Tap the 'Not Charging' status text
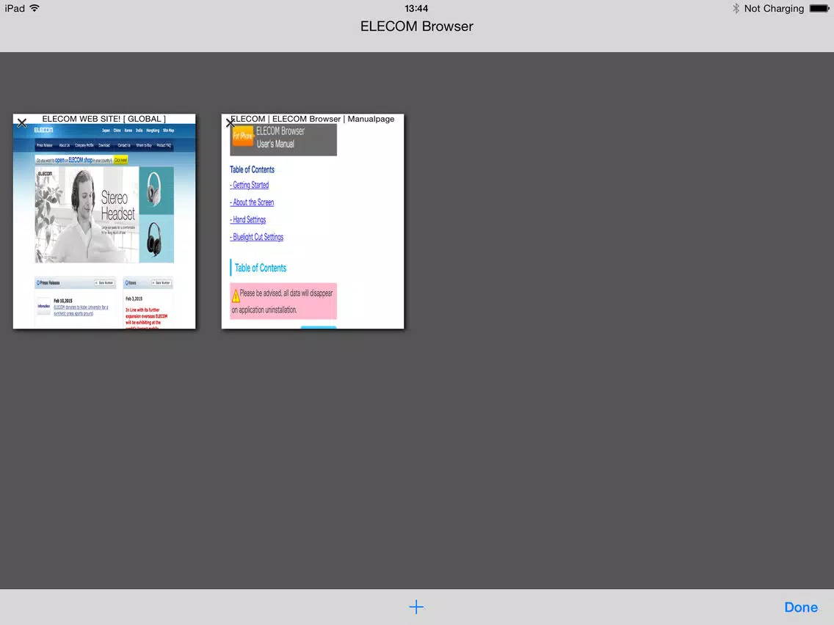834x625 pixels. 774,9
